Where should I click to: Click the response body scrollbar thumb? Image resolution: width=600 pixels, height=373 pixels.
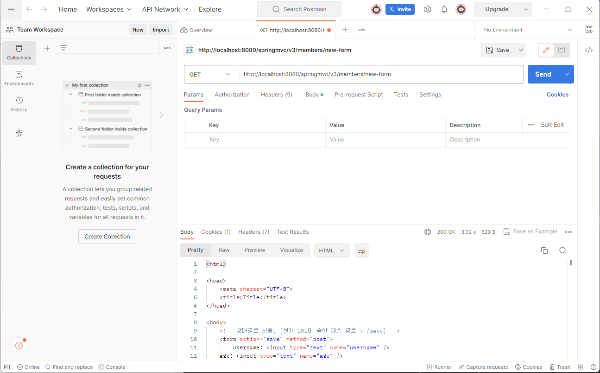571,263
